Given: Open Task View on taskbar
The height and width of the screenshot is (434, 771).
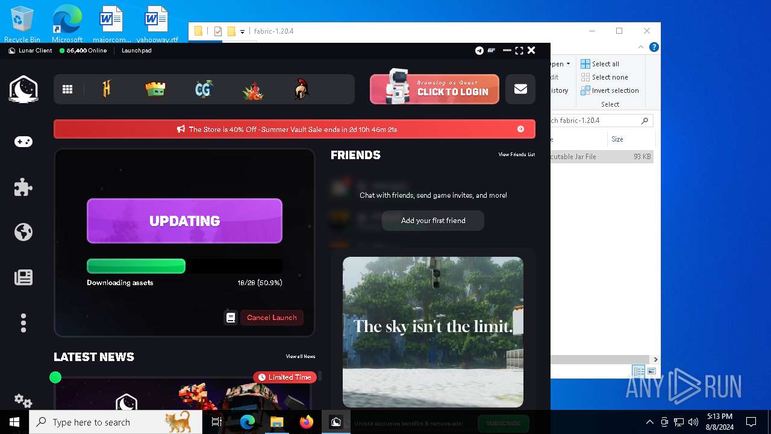Looking at the screenshot, I should (217, 422).
